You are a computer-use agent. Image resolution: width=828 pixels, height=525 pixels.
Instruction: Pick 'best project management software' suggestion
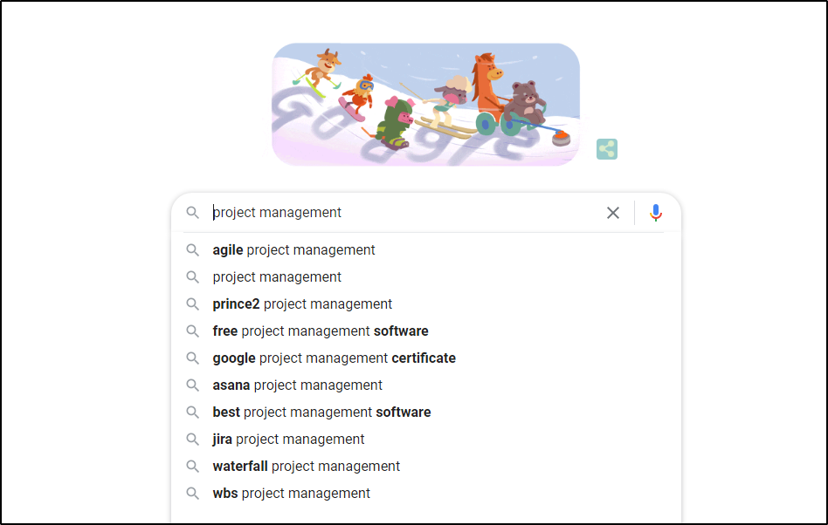tap(321, 412)
